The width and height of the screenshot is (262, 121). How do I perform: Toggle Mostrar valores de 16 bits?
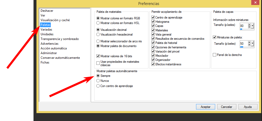tap(114, 56)
